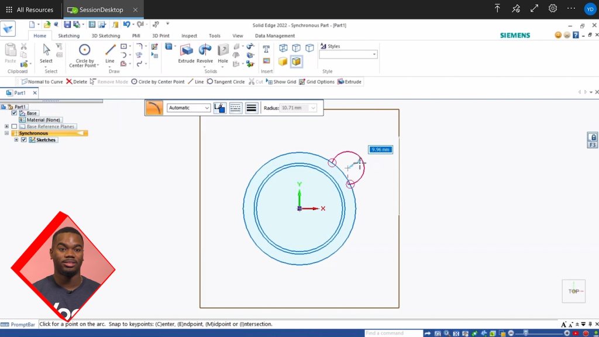Click the red record icon in status bar
The height and width of the screenshot is (337, 599).
pos(586,333)
